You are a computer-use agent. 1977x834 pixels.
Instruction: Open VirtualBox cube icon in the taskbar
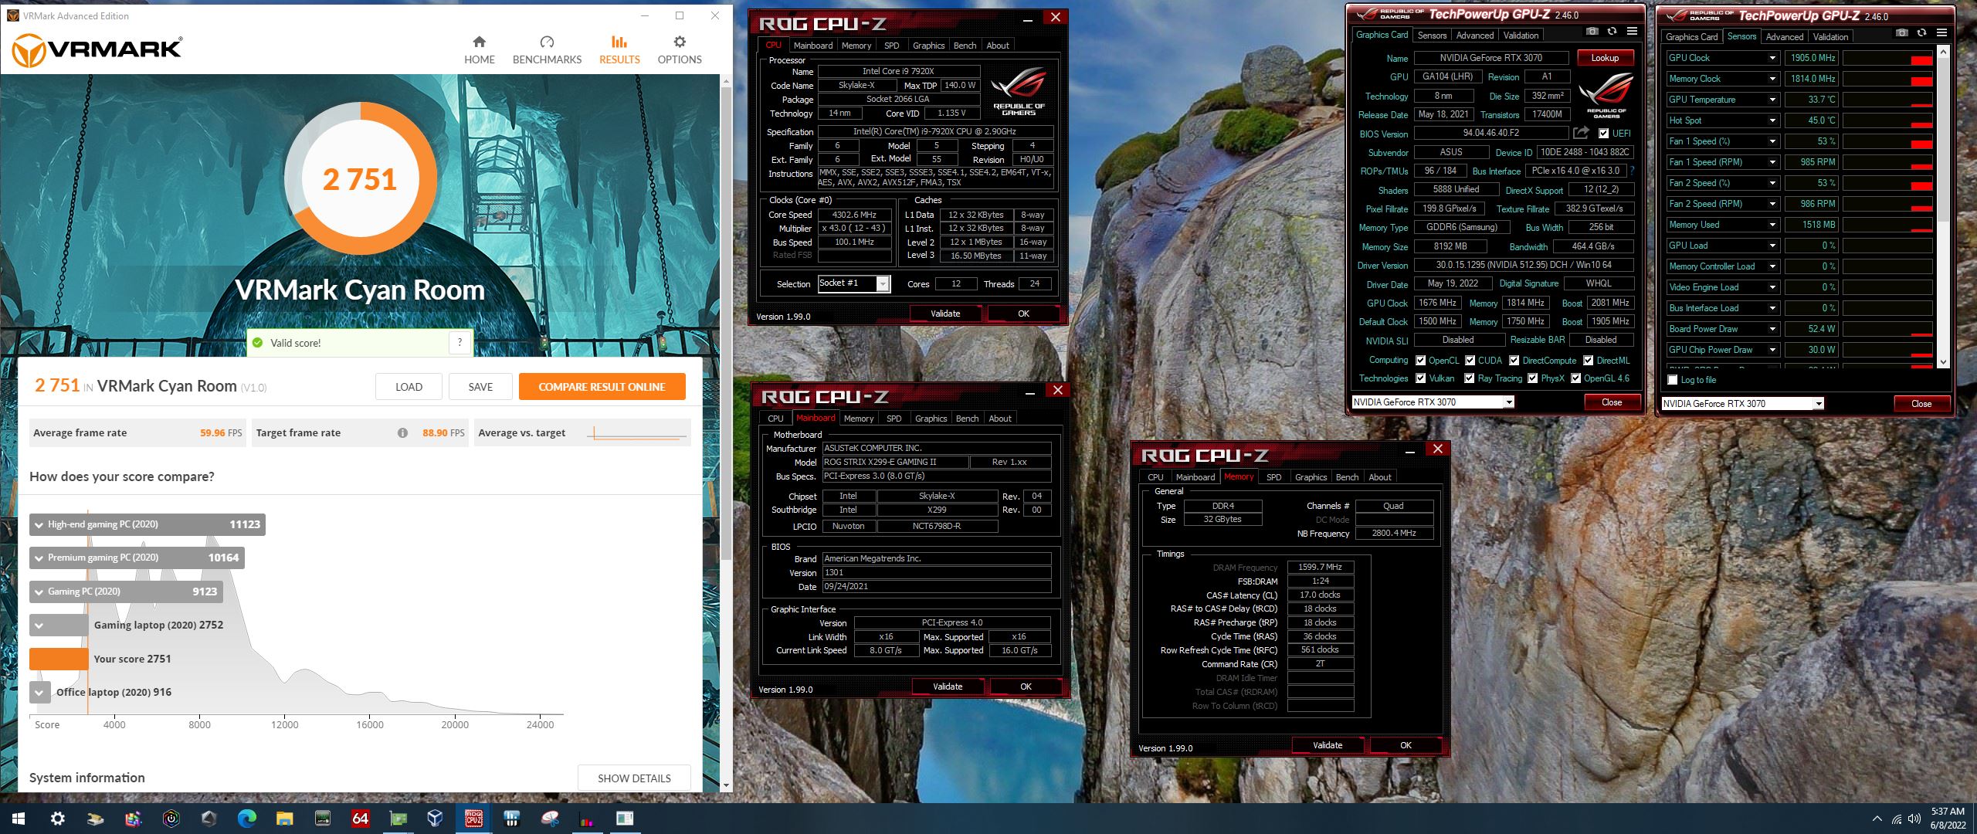click(x=436, y=819)
